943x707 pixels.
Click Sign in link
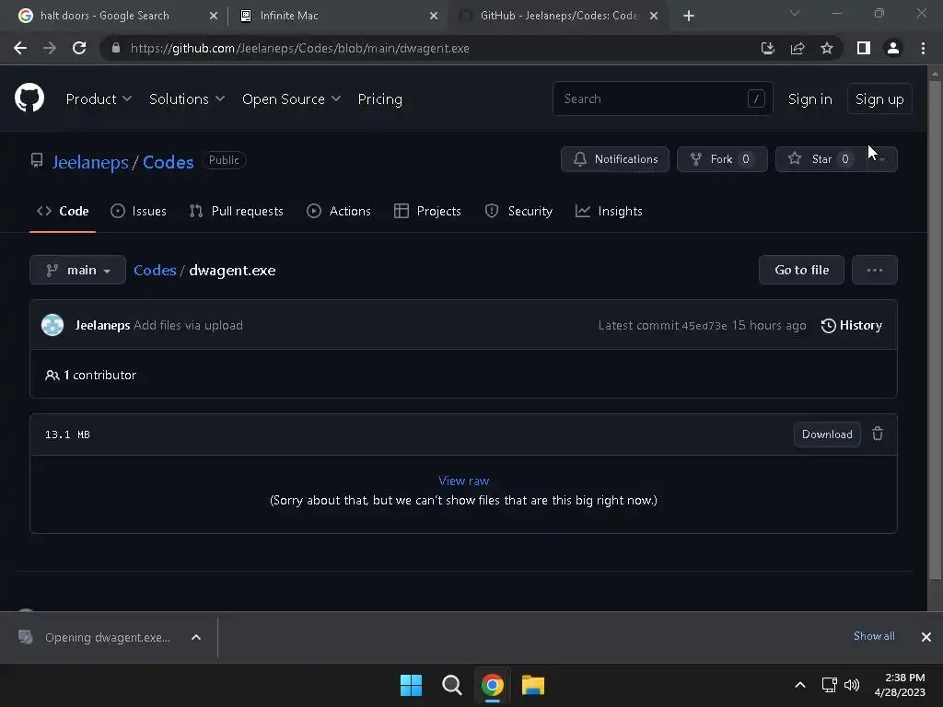810,99
